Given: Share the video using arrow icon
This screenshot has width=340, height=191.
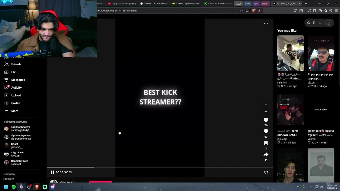Looking at the screenshot, I should (266, 155).
